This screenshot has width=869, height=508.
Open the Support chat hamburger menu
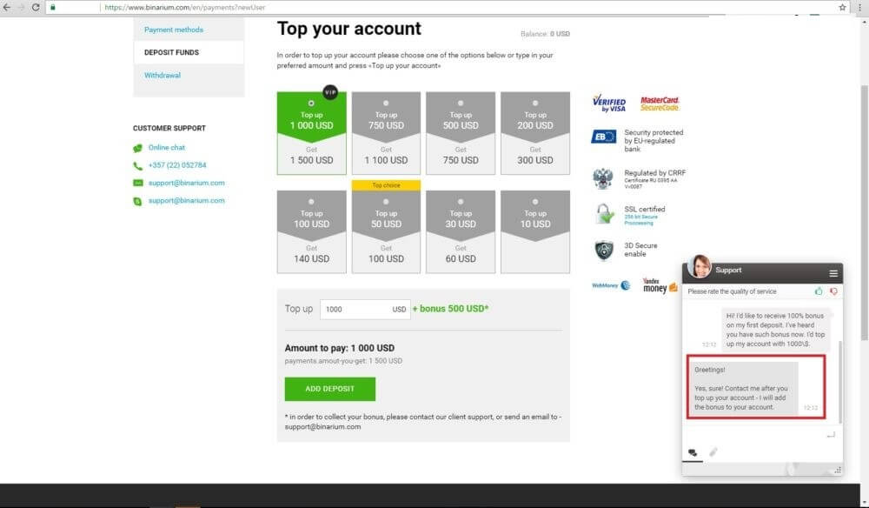point(833,272)
